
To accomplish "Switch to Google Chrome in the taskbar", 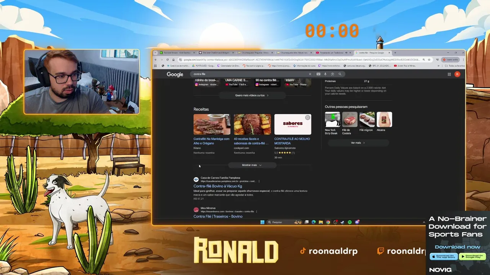I will [x=328, y=222].
